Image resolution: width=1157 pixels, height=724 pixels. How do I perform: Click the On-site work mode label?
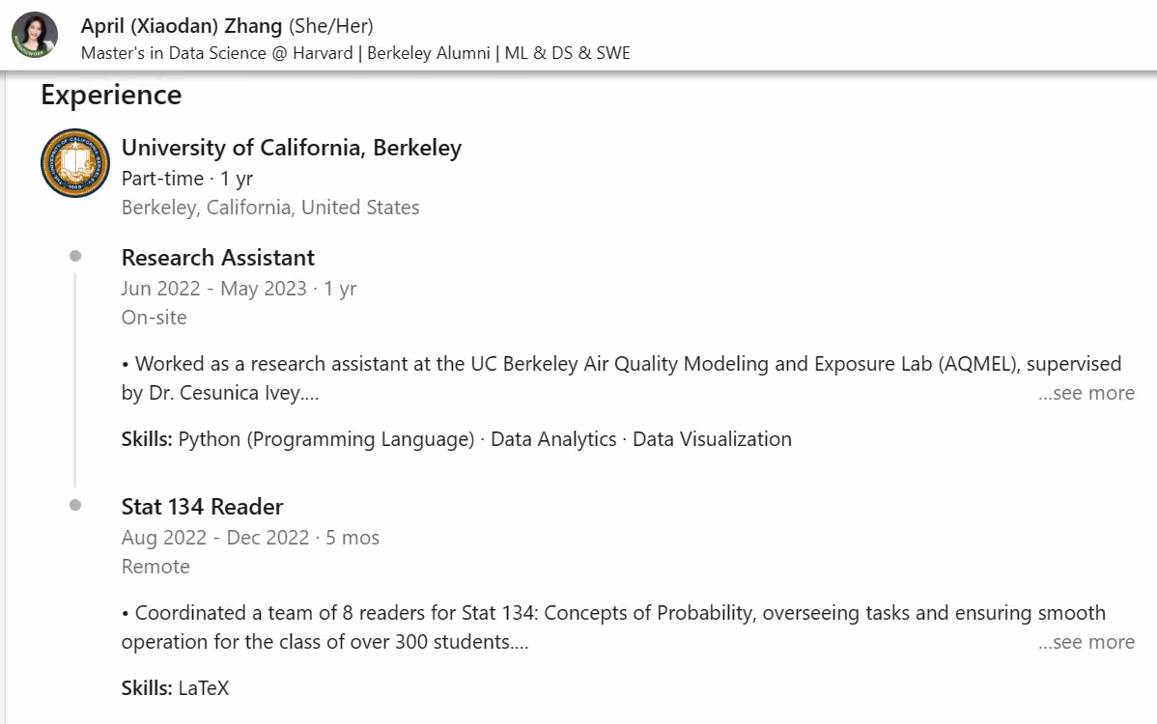coord(155,317)
